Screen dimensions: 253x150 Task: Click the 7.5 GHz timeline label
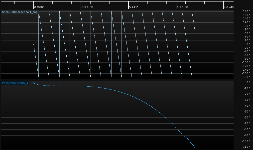coord(182,7)
